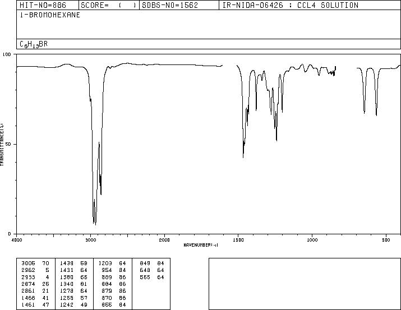Select peak table entry 1203
401x310 pixels.
(x=105, y=263)
